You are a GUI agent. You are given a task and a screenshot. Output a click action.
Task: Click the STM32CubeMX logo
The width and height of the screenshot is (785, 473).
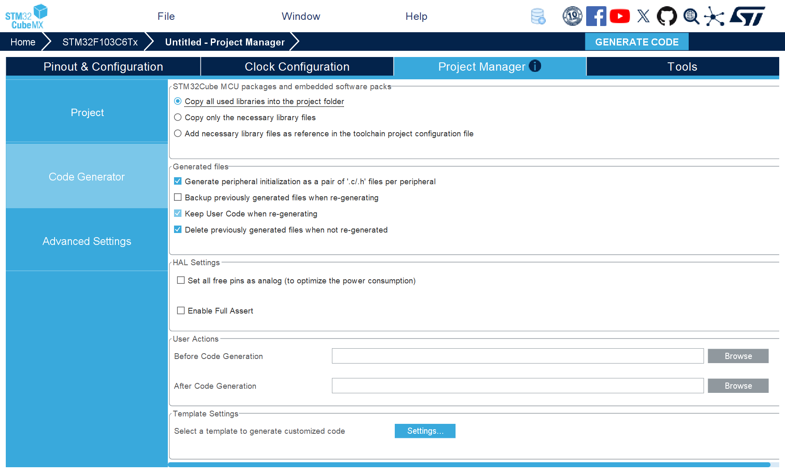pos(26,17)
